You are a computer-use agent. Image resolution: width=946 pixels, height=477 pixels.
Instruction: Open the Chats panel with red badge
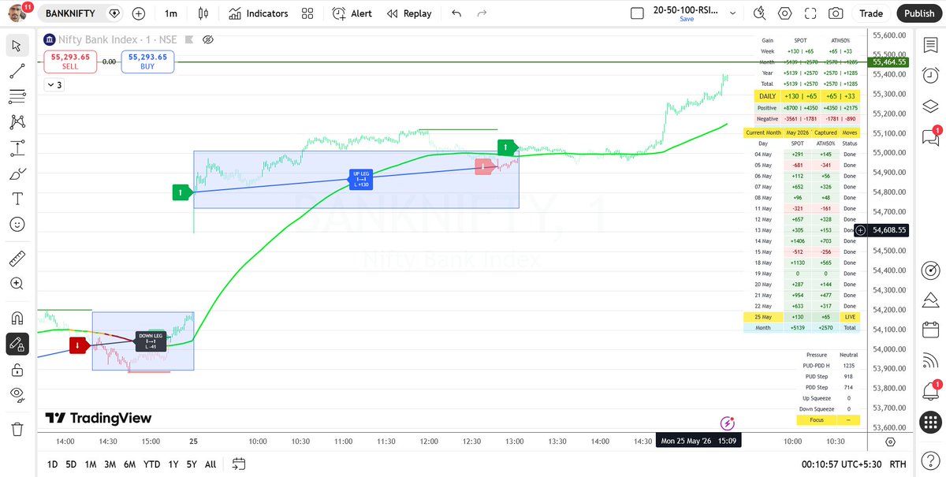coord(931,137)
